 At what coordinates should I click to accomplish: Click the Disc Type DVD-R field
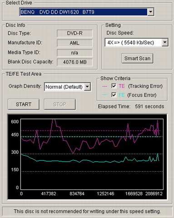coord(75,33)
